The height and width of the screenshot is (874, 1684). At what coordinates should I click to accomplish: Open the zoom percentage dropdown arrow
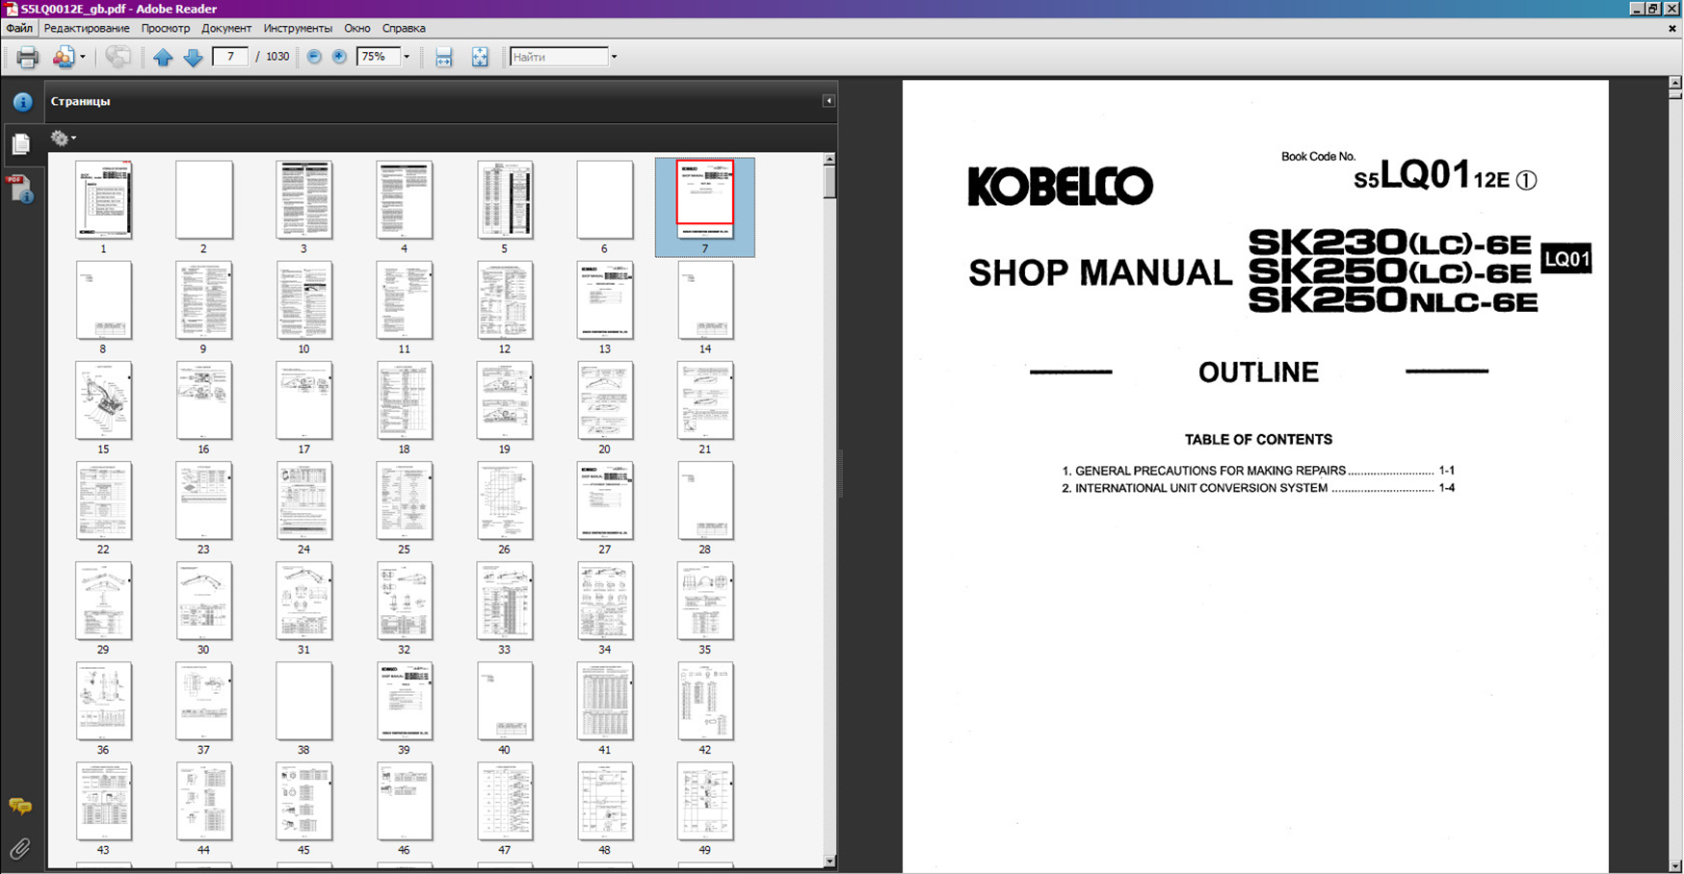(x=407, y=57)
